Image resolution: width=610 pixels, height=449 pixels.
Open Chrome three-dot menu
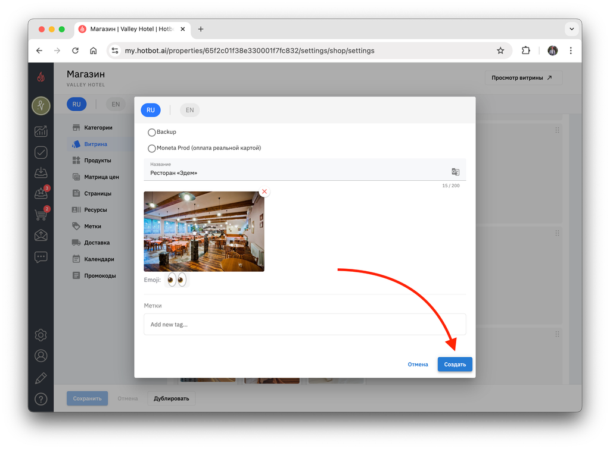pos(571,51)
